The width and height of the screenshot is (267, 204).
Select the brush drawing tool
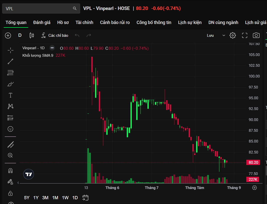pyautogui.click(x=10, y=84)
